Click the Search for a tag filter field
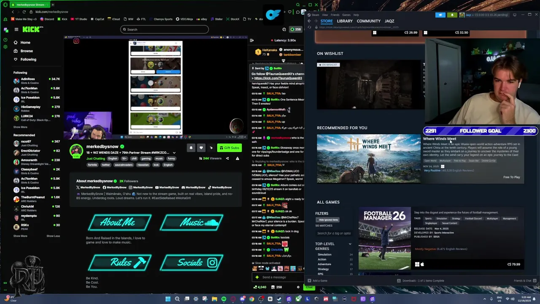The height and width of the screenshot is (304, 540). point(334,233)
